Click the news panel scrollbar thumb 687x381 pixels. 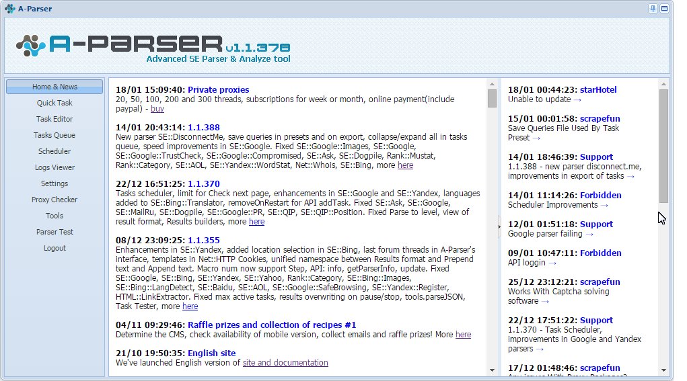(492, 98)
